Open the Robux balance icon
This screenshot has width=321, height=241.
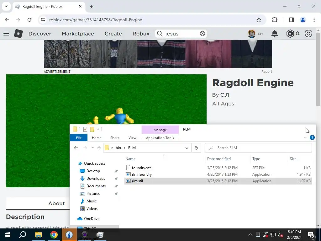click(290, 33)
